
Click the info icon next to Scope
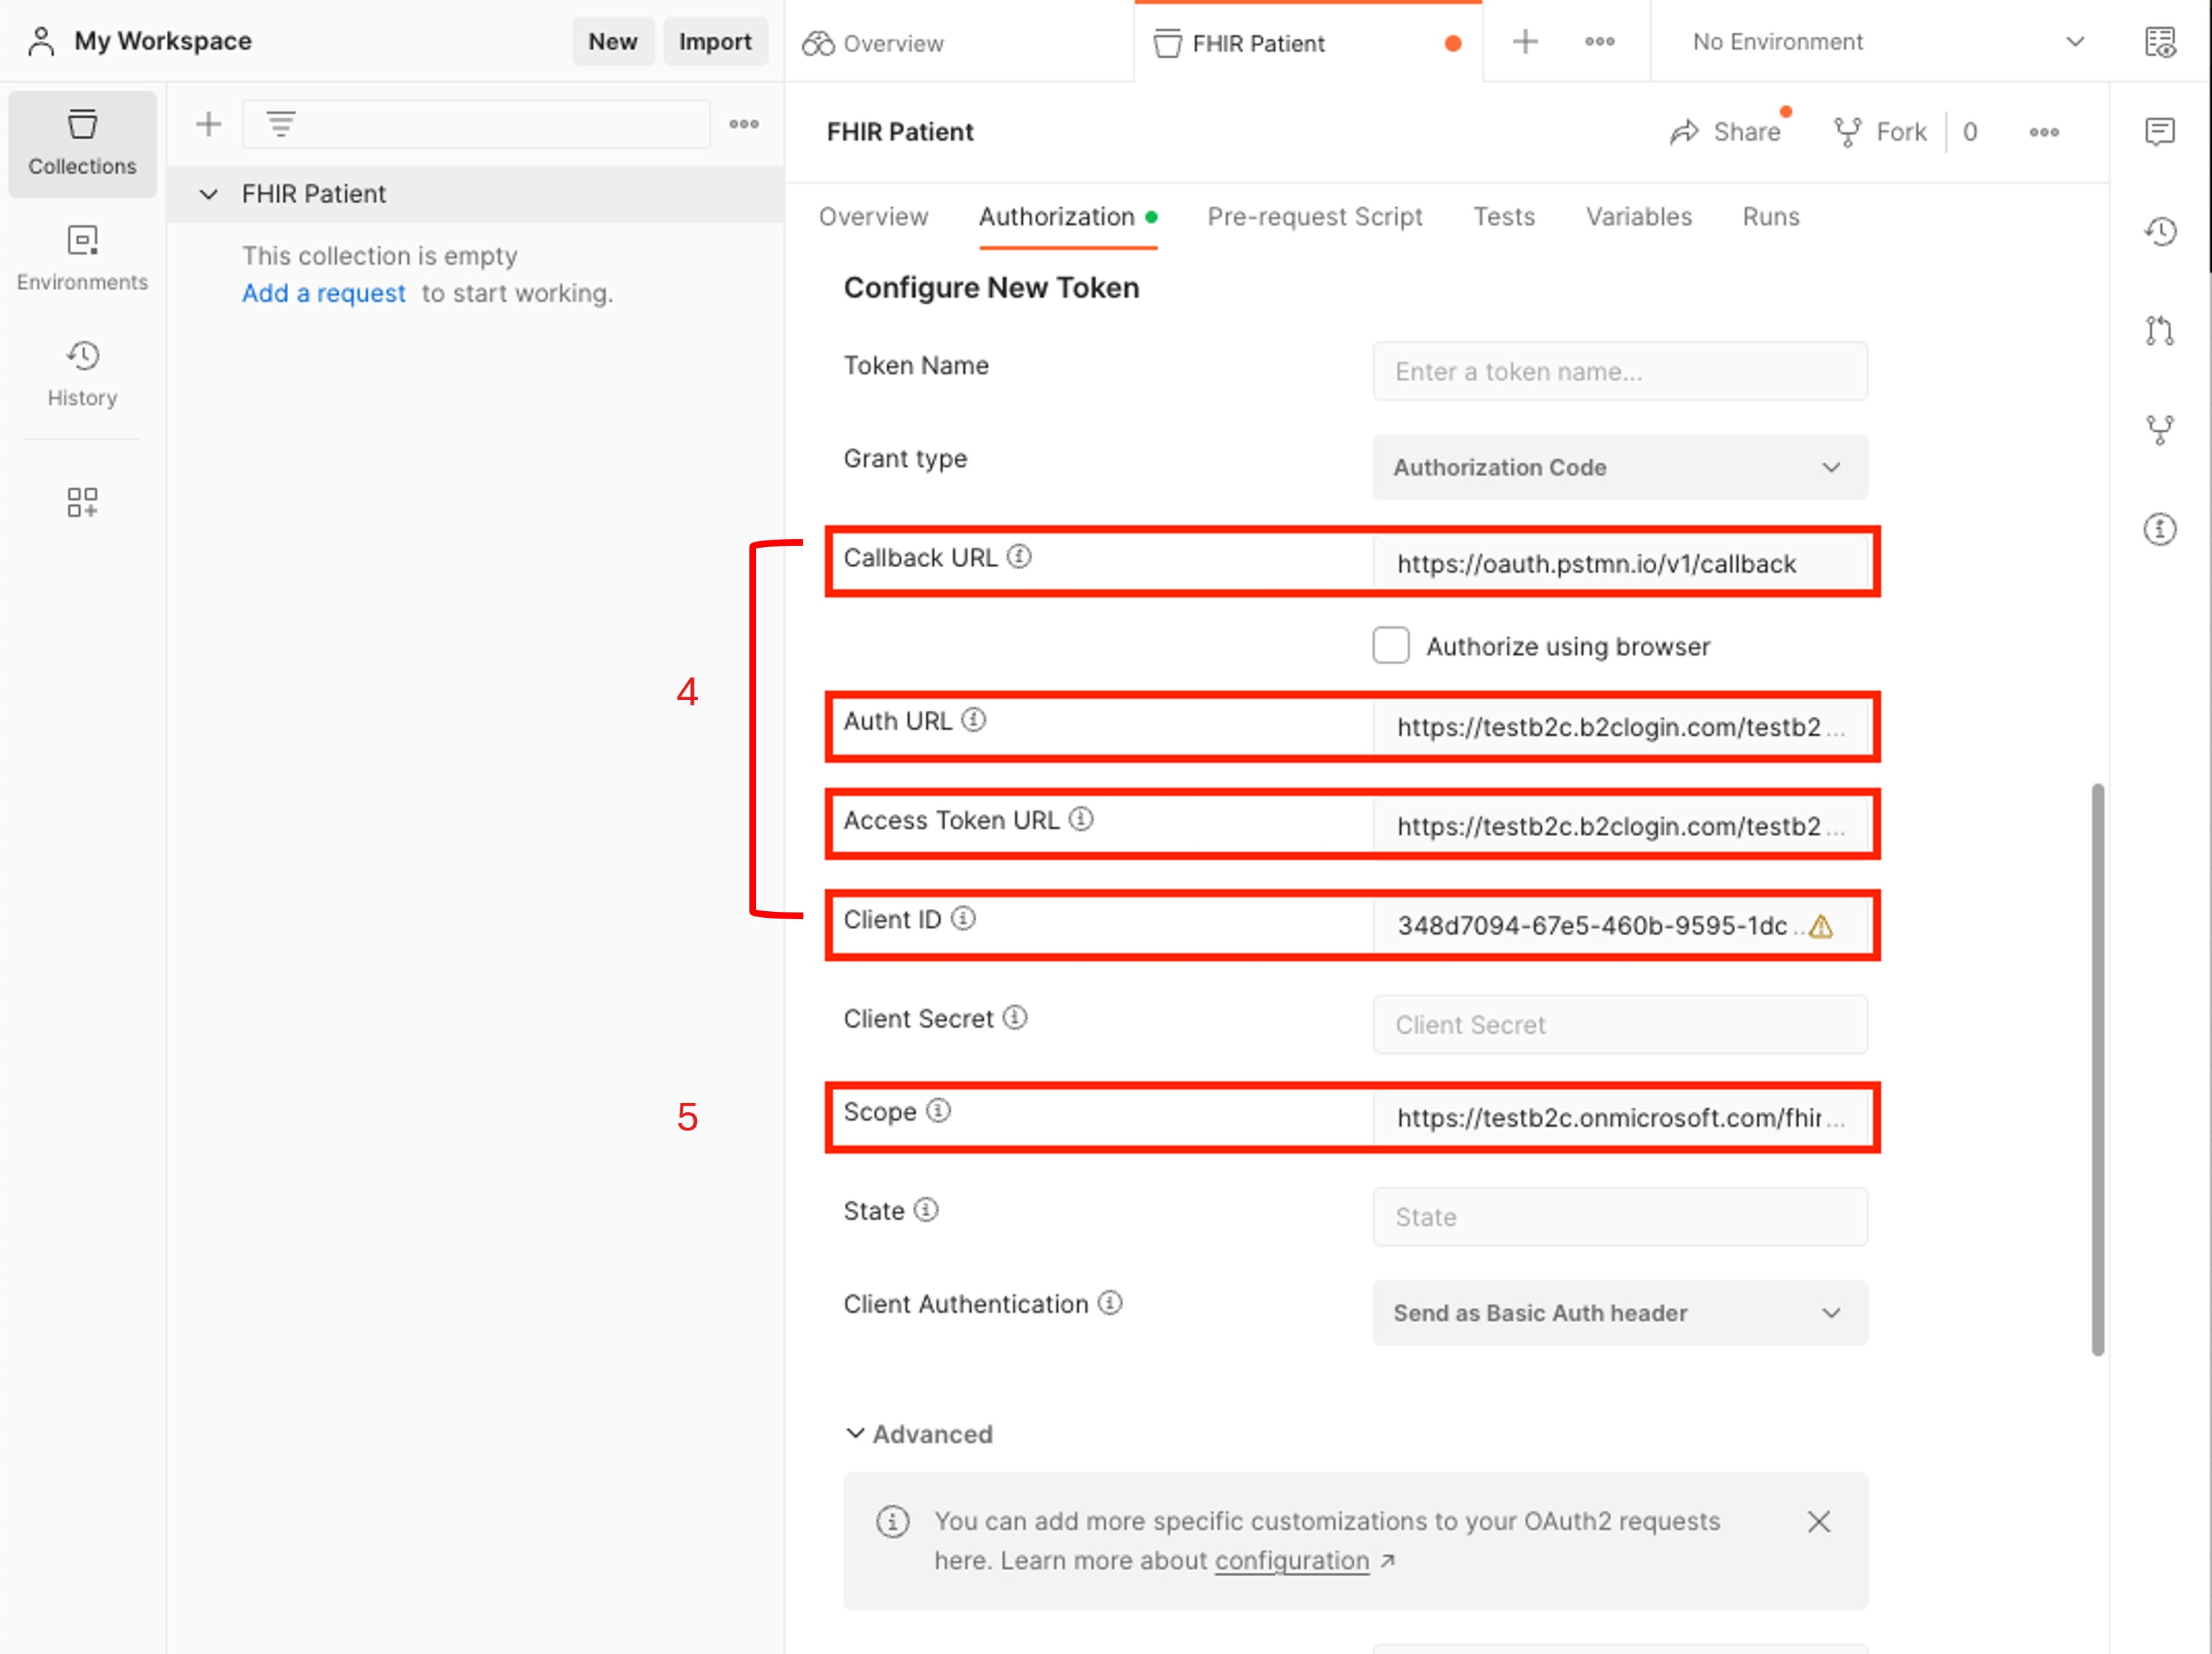tap(938, 1110)
